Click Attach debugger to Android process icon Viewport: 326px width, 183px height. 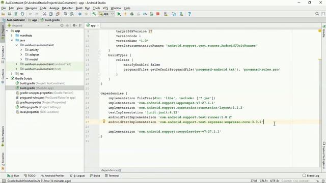(x=151, y=14)
